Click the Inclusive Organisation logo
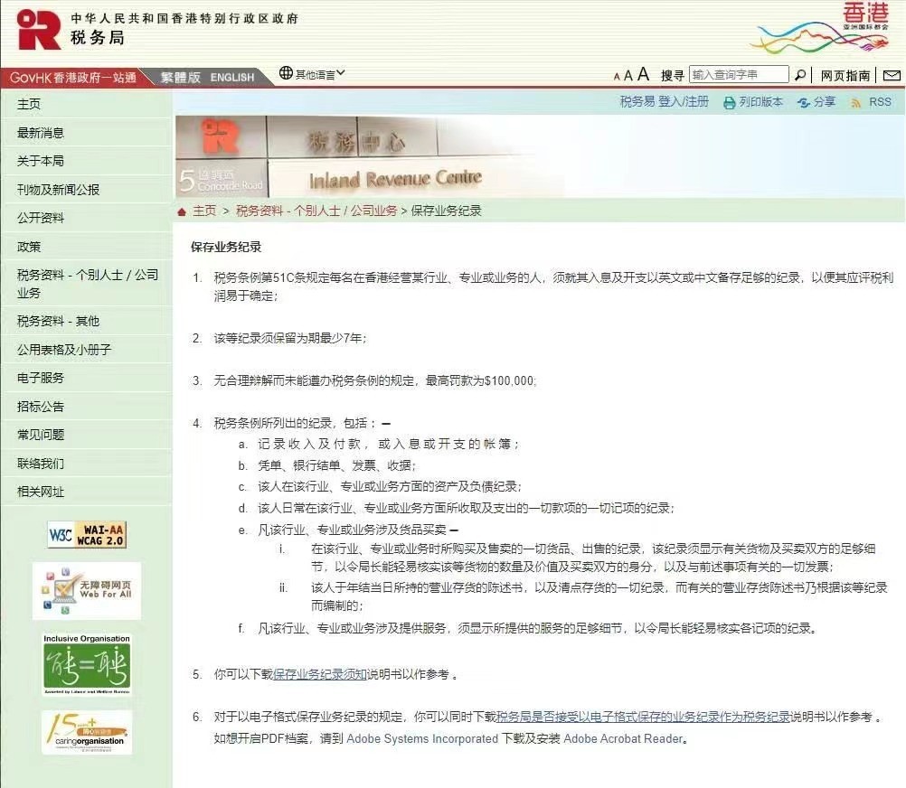 click(x=87, y=664)
